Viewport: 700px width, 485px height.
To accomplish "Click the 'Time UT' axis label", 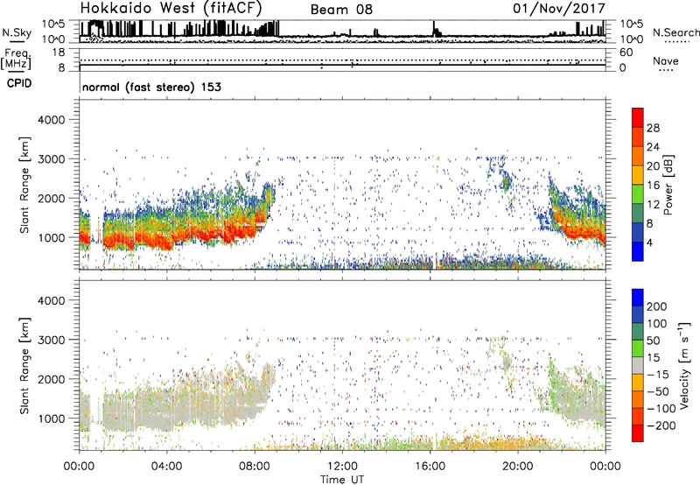I will pos(342,480).
